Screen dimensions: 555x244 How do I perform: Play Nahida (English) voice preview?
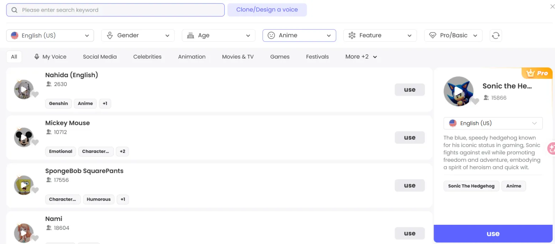click(23, 89)
